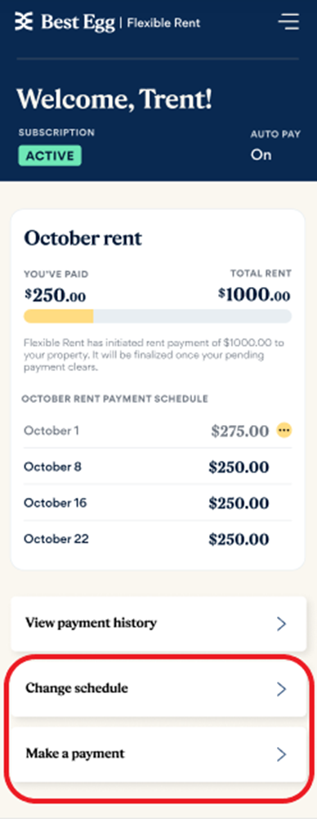Click the Best Egg logo icon

(x=24, y=21)
